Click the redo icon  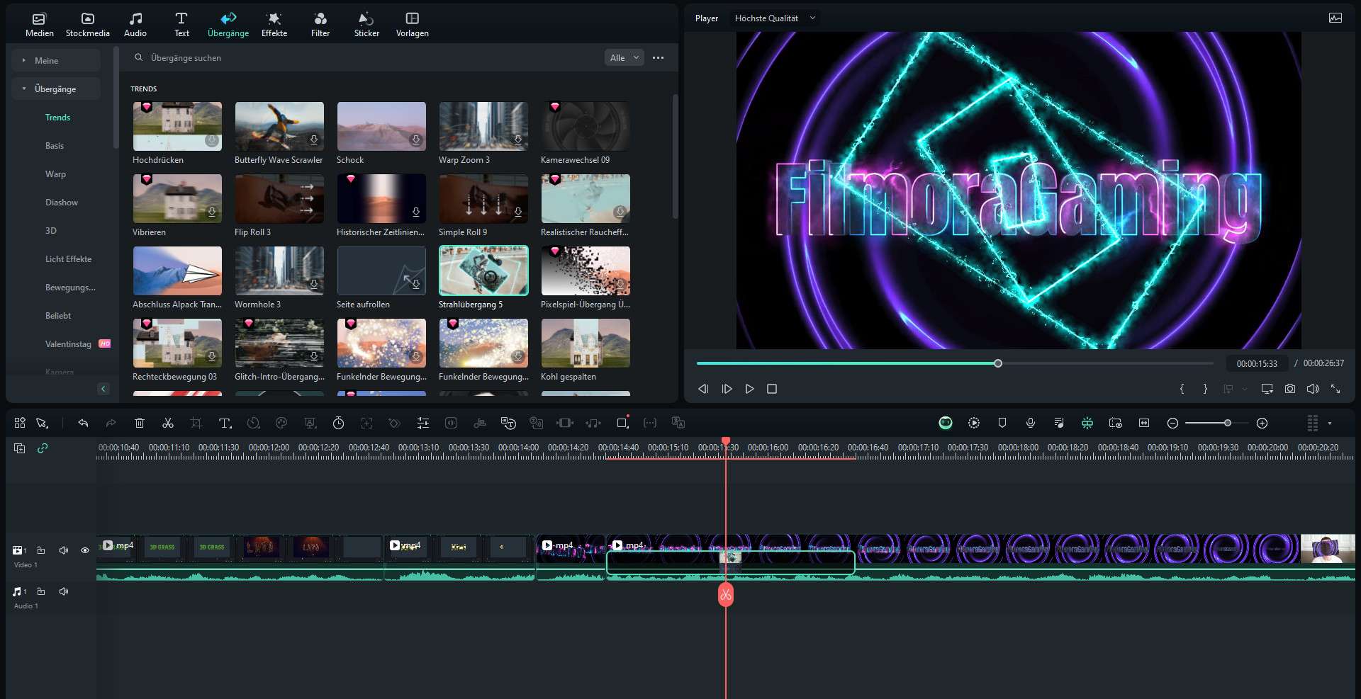tap(111, 423)
